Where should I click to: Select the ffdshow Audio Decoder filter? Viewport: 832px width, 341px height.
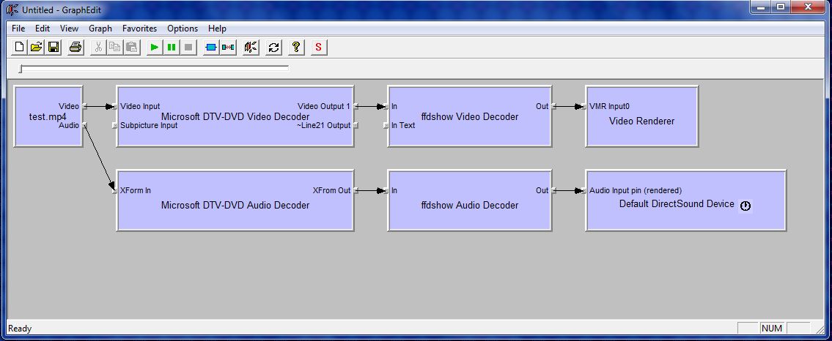(x=470, y=201)
